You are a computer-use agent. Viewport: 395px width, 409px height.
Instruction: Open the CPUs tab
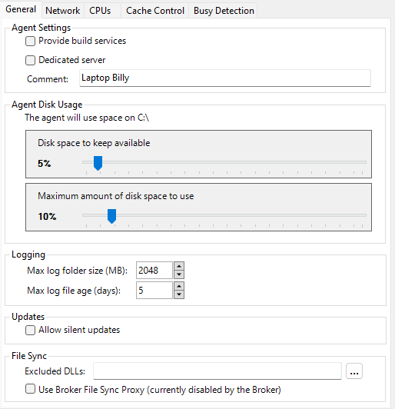click(100, 11)
